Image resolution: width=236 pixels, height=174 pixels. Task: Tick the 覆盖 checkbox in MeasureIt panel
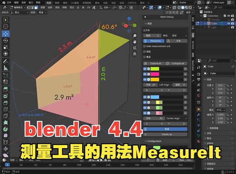[x=144, y=57]
